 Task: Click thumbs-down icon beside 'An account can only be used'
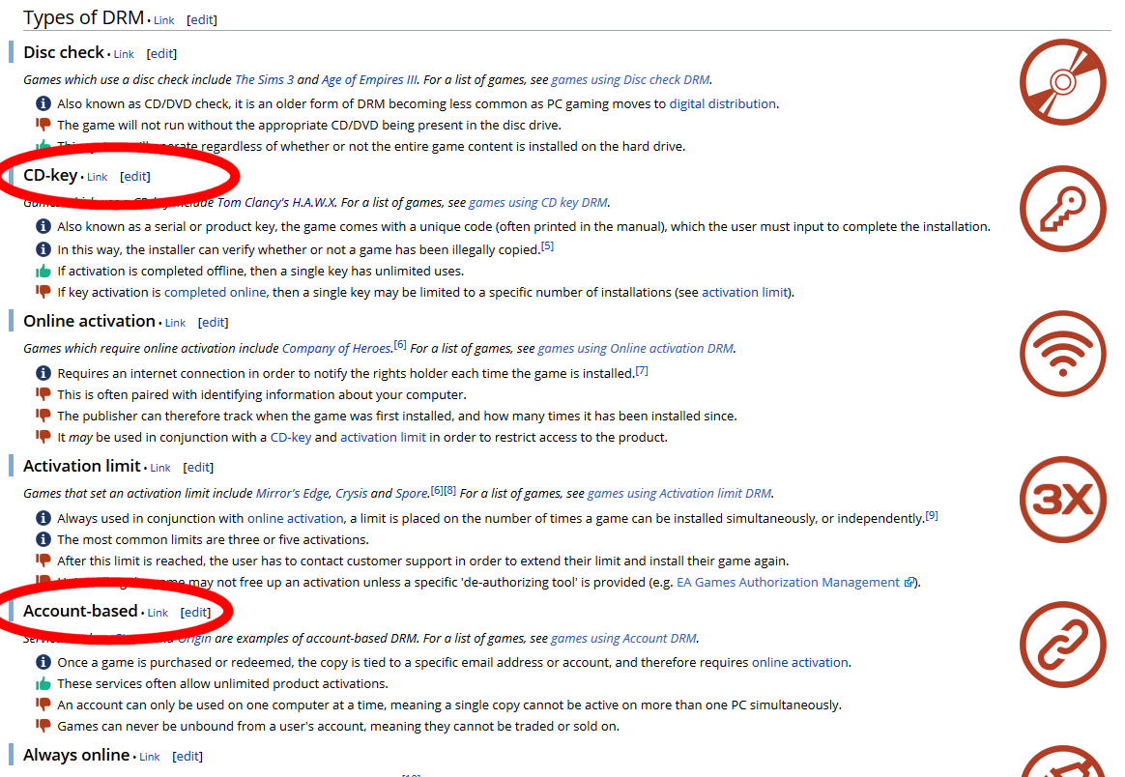(x=43, y=705)
